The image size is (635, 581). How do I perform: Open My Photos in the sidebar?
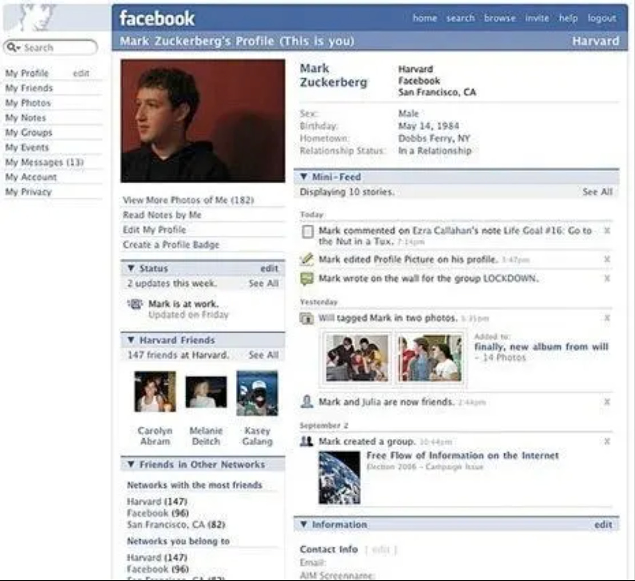[28, 103]
